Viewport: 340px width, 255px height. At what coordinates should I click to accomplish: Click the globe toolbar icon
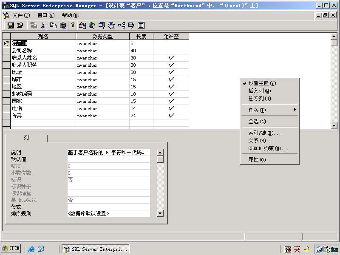92,25
